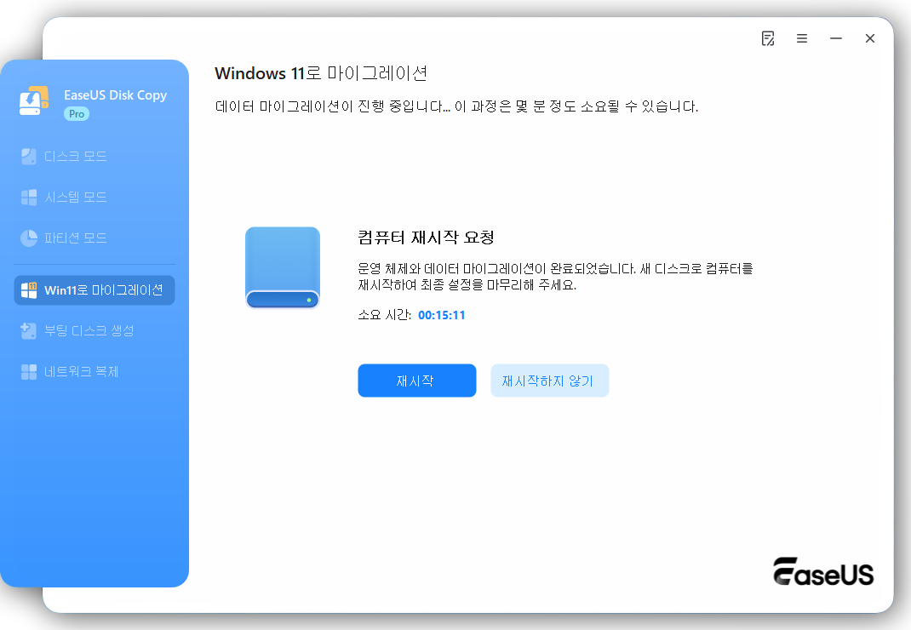Screen dimensions: 911x630
Task: Click the blue disk illustration icon
Action: 283,267
